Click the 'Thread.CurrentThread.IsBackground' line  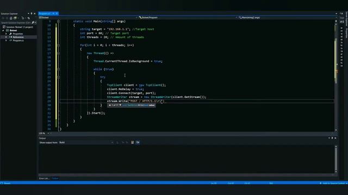click(128, 61)
